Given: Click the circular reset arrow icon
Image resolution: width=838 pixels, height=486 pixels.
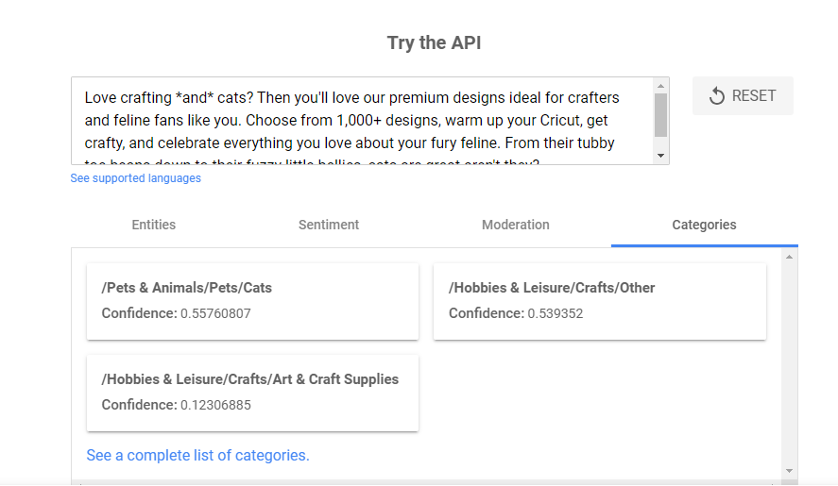Looking at the screenshot, I should (717, 96).
